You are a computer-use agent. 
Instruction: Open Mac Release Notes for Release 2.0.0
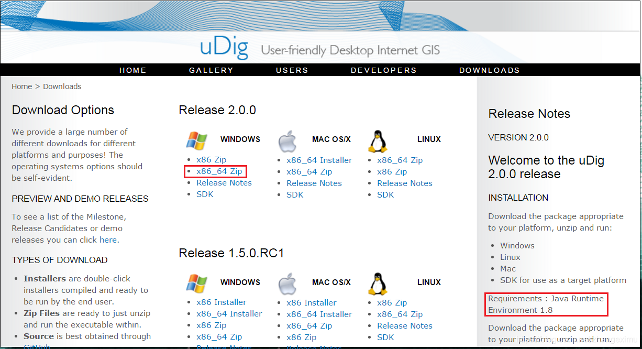point(314,183)
